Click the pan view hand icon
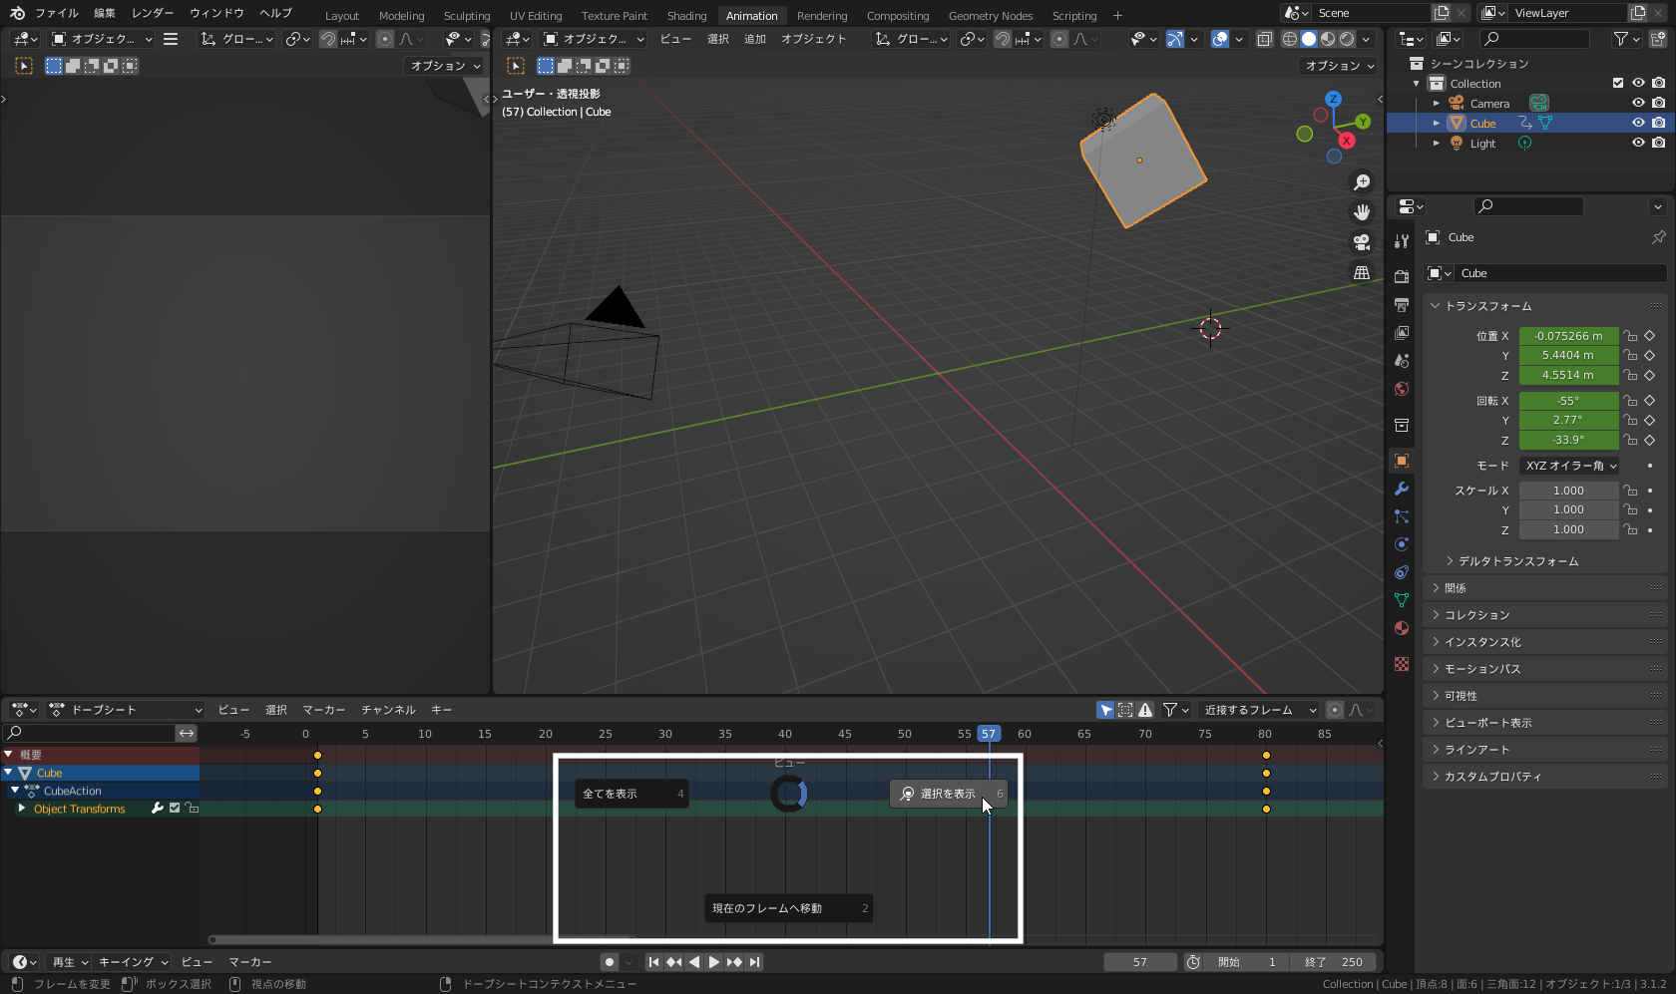This screenshot has width=1676, height=994. (1362, 212)
